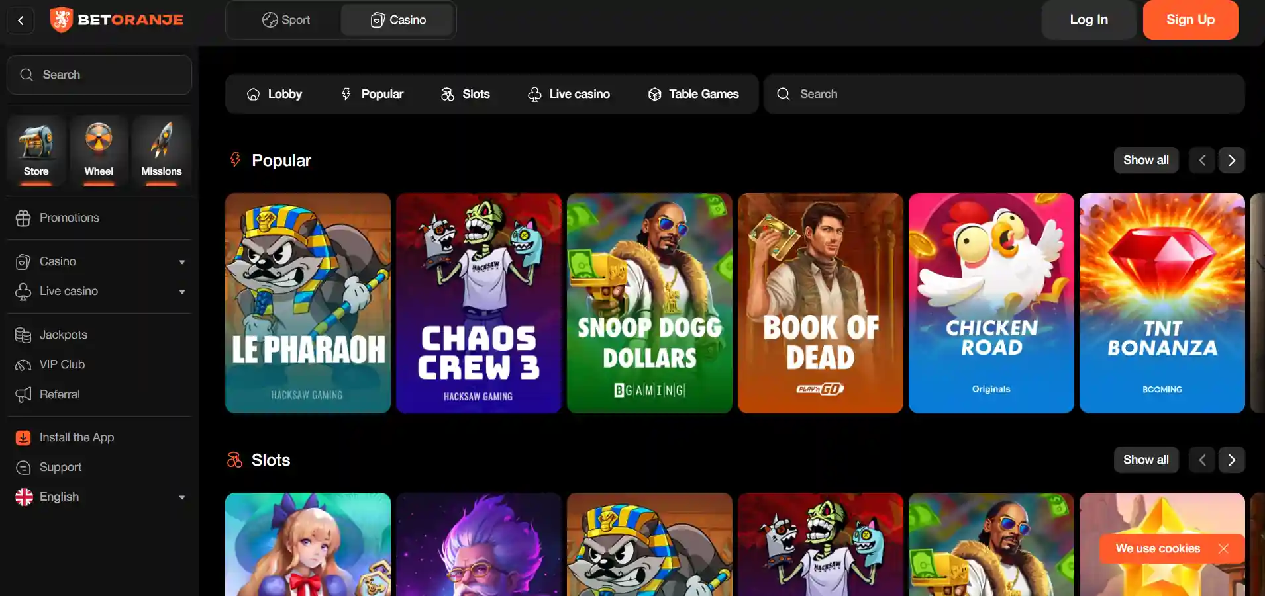Select the Lobby category tab
Image resolution: width=1265 pixels, height=596 pixels.
[274, 94]
